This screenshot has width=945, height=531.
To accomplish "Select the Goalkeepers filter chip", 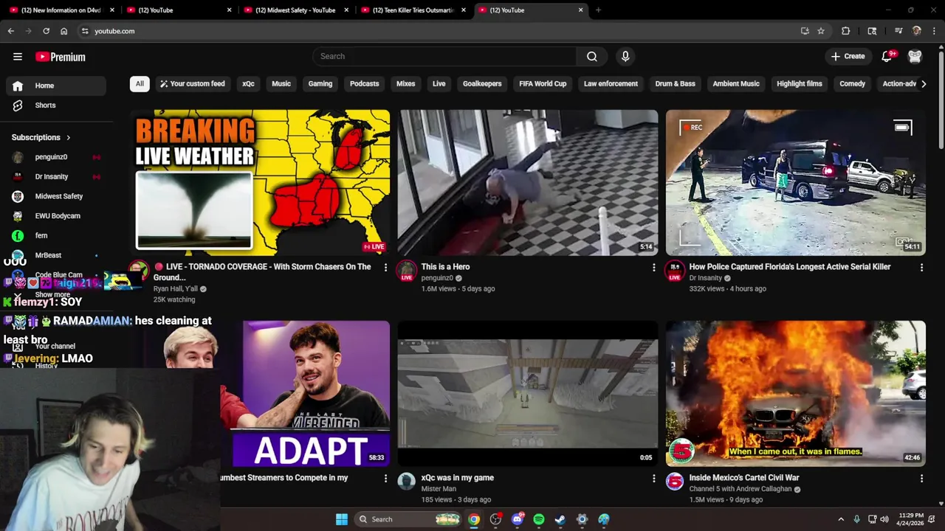I will click(x=482, y=83).
